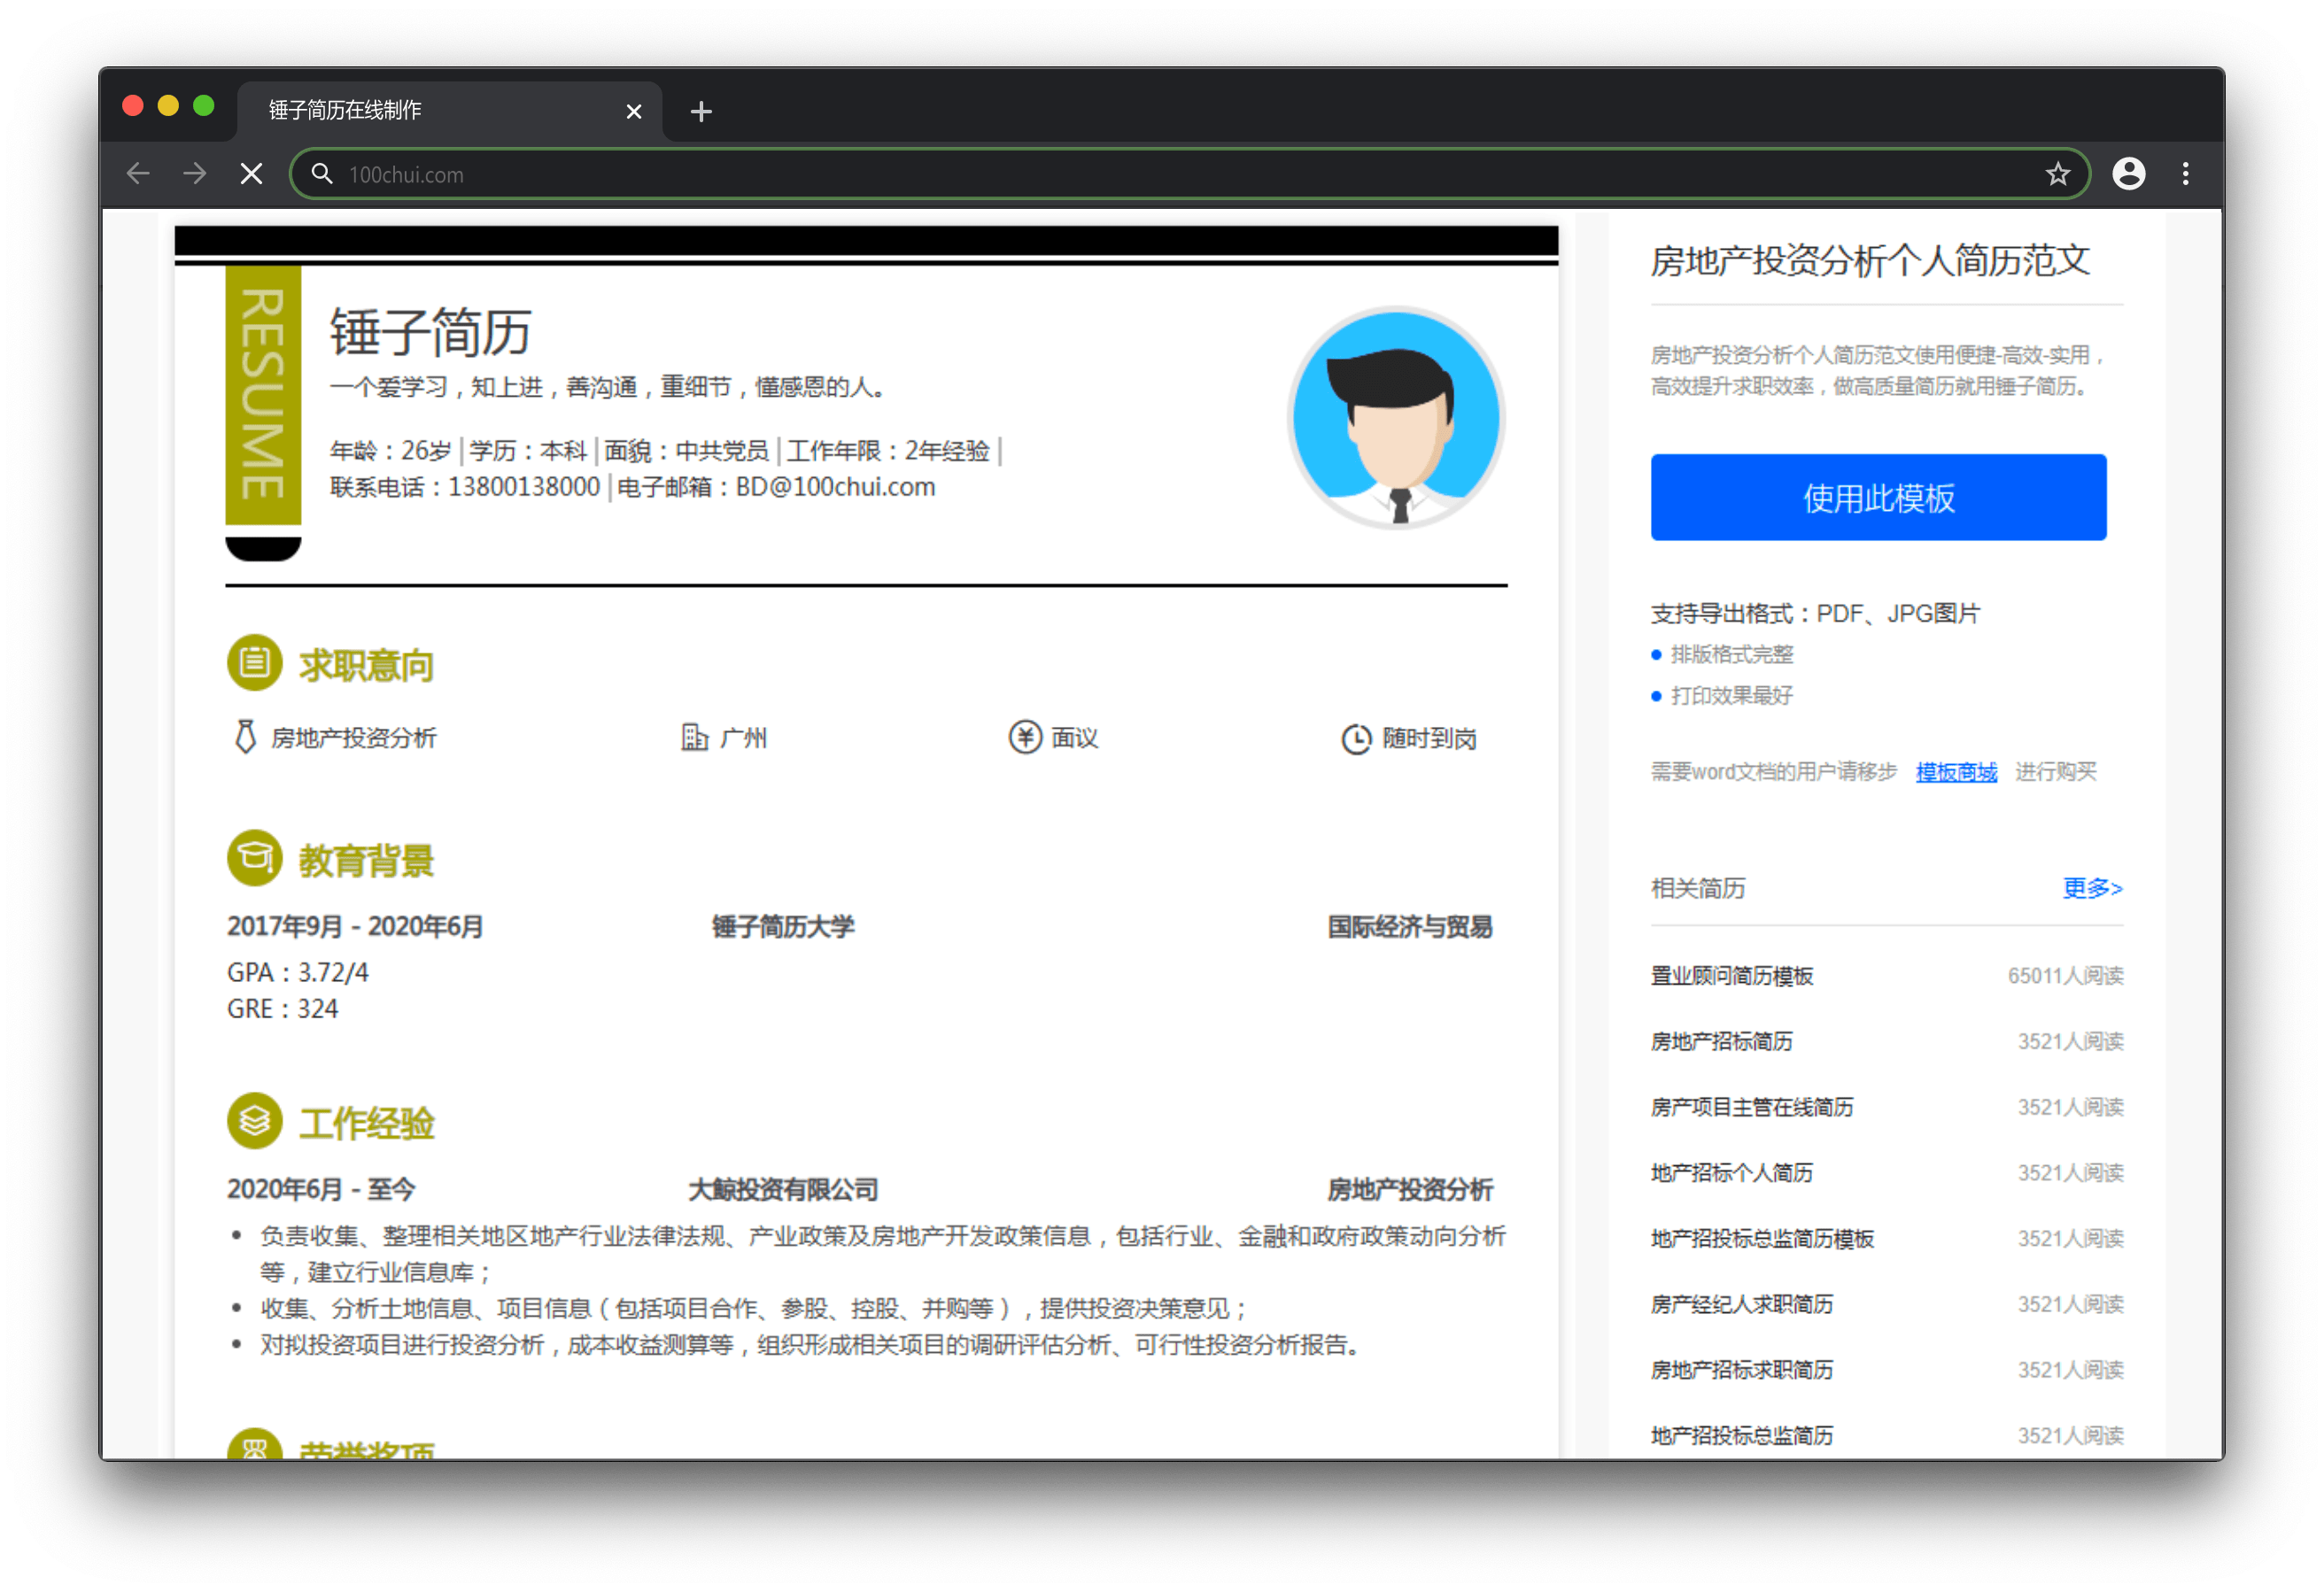Image resolution: width=2324 pixels, height=1592 pixels.
Task: Open 房地产招标求职简历 link
Action: coord(1742,1370)
